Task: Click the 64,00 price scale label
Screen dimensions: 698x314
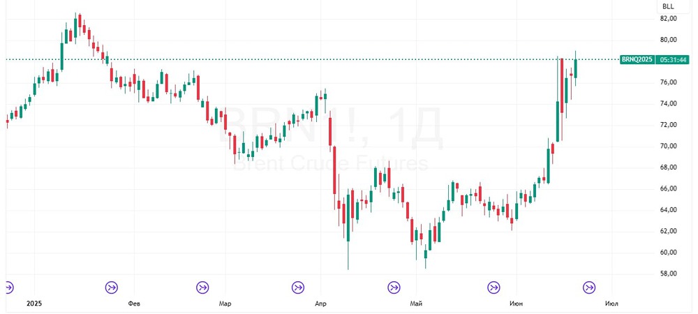Action: (669, 210)
